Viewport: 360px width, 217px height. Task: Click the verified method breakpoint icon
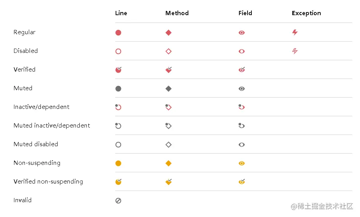pos(169,70)
